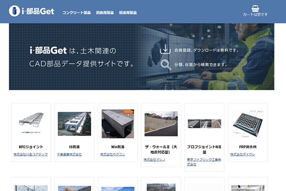Viewport: 286px width, 191px height.
Task: Select the プロフジョイントNⅡ型 product title
Action: (204, 149)
